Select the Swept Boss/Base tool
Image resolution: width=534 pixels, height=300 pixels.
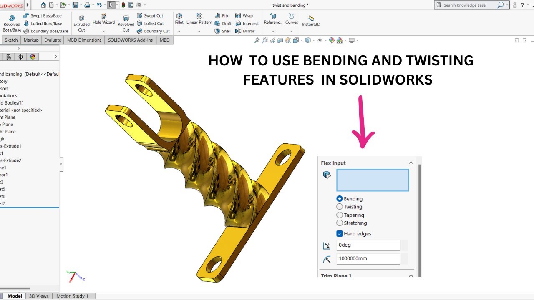click(x=43, y=16)
